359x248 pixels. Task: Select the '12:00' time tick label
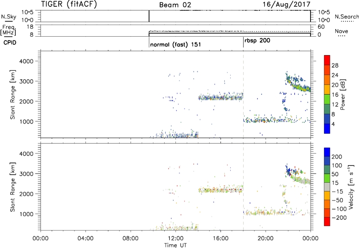point(175,239)
